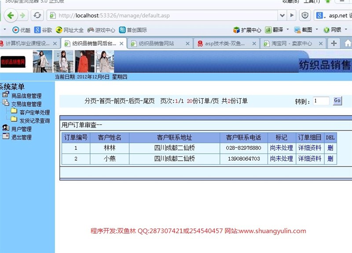Open 详细资料 for order 1 林林

pyautogui.click(x=310, y=148)
